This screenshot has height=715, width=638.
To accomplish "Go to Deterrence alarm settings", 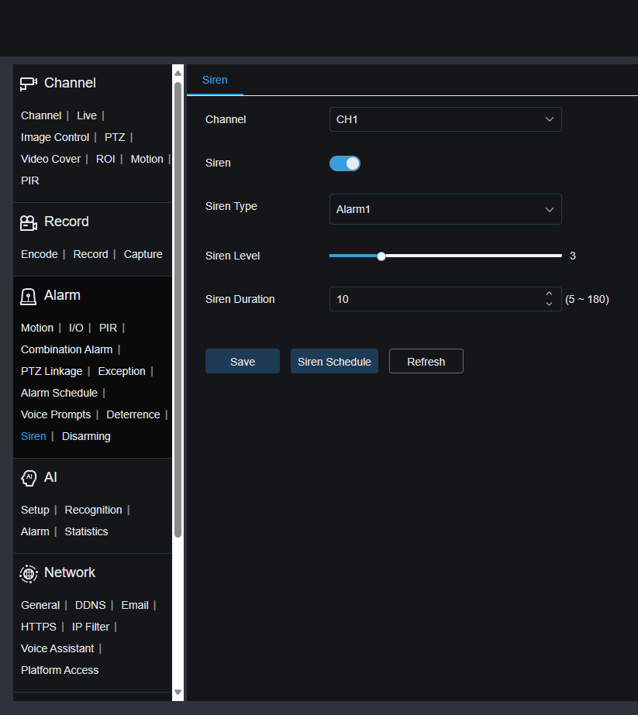I will tap(133, 414).
